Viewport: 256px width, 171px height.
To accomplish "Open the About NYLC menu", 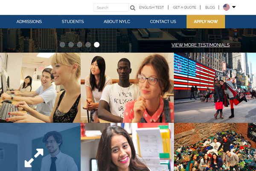I will coord(117,22).
